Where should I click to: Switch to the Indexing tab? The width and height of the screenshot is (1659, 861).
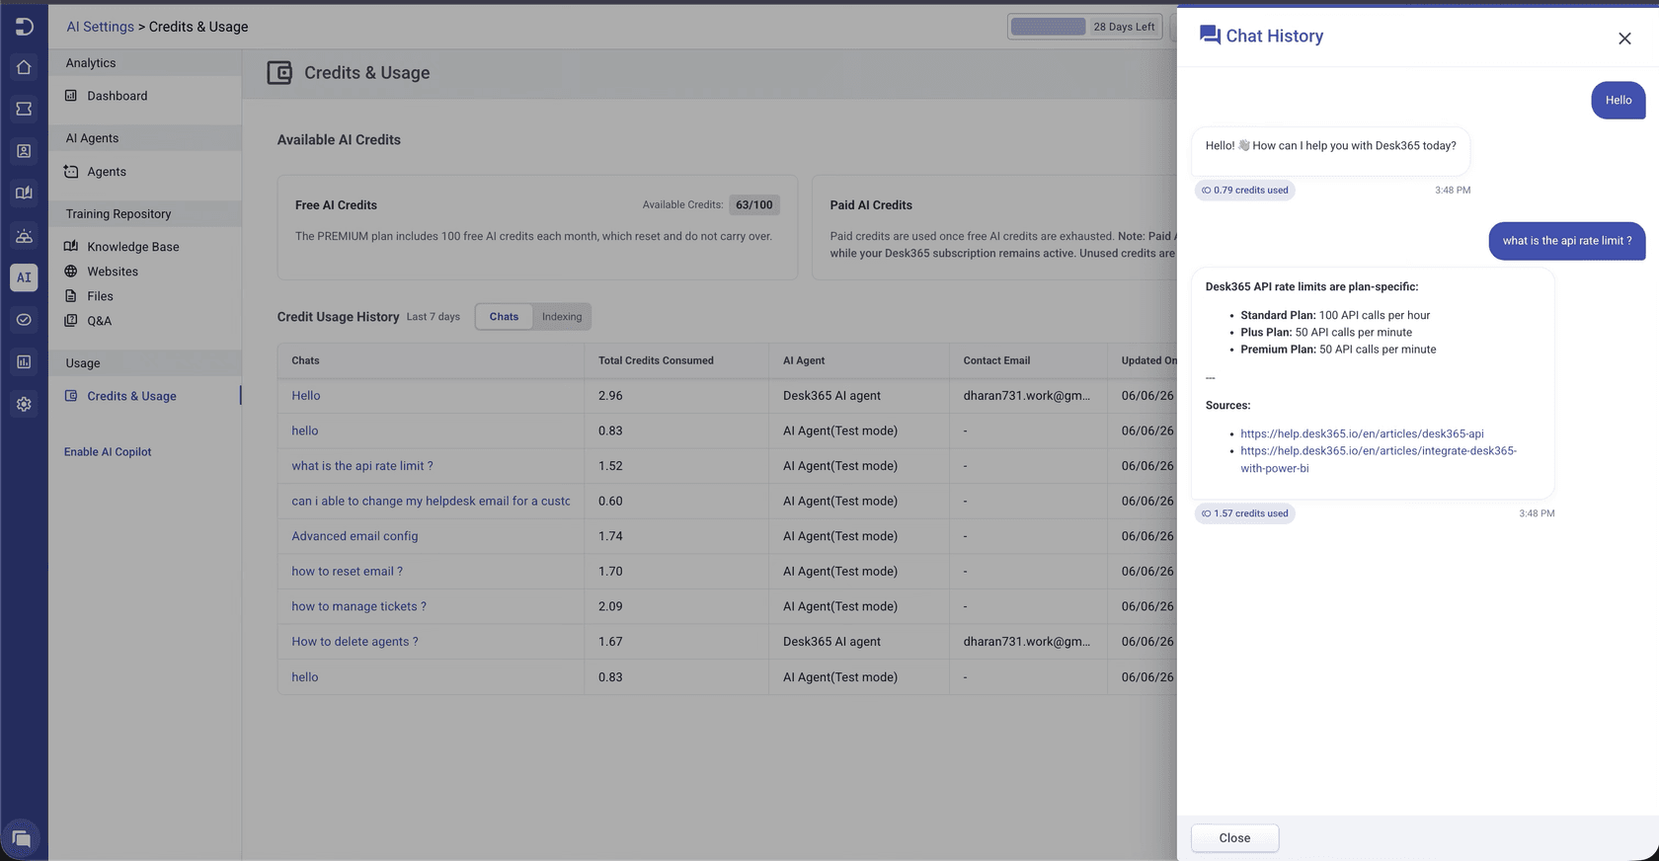[x=562, y=317]
